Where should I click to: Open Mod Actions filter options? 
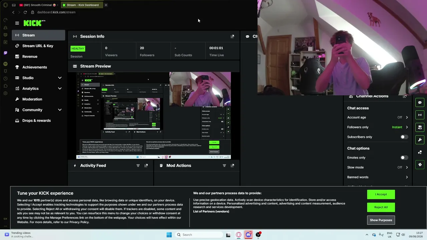pyautogui.click(x=224, y=165)
